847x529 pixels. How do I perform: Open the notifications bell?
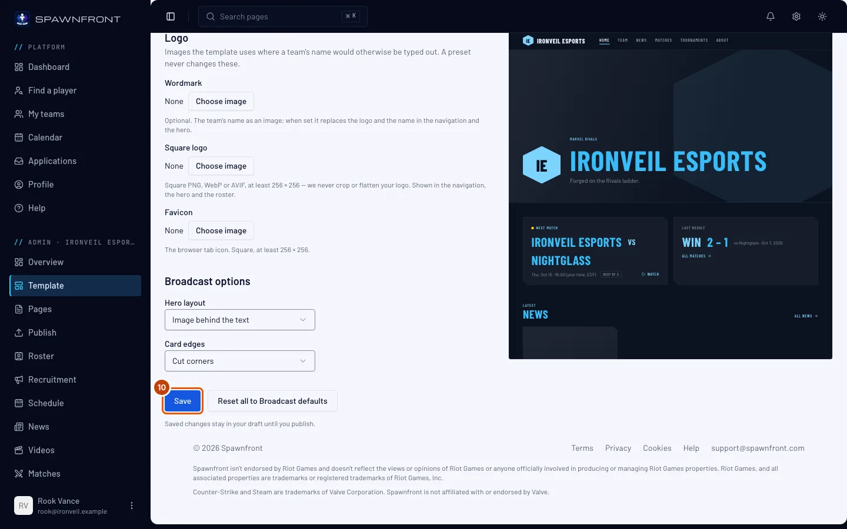point(771,16)
